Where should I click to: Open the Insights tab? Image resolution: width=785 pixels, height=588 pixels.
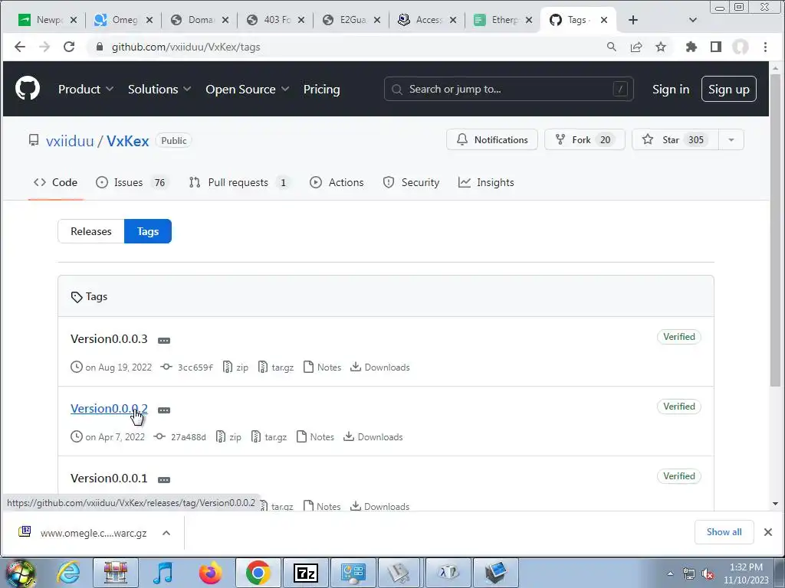(x=486, y=182)
